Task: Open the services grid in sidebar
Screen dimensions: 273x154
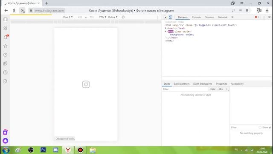Action: (6, 28)
